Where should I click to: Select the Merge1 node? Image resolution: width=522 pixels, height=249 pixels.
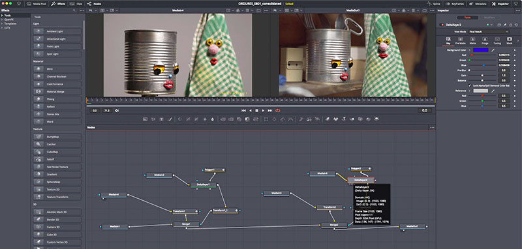[186, 224]
